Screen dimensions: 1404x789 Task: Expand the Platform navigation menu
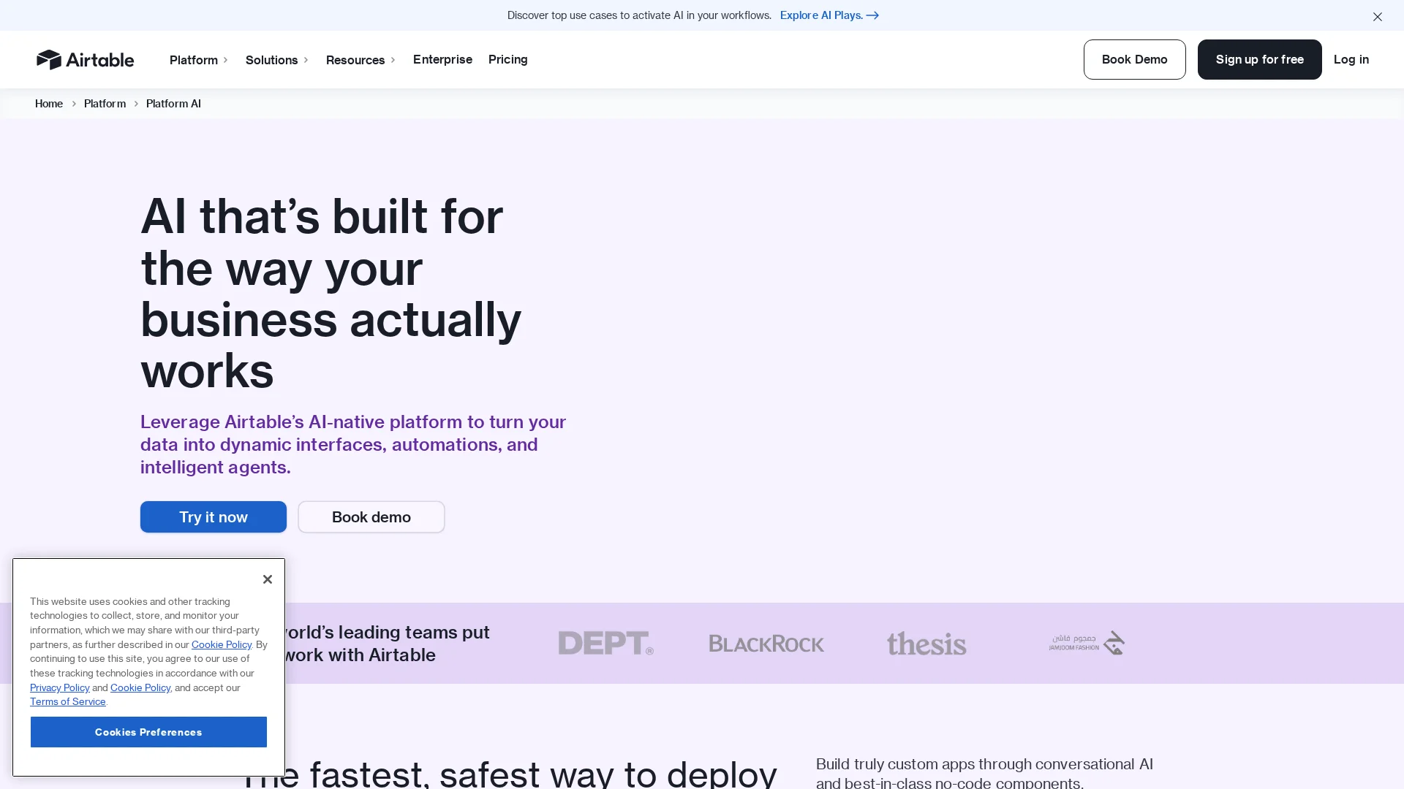[199, 60]
